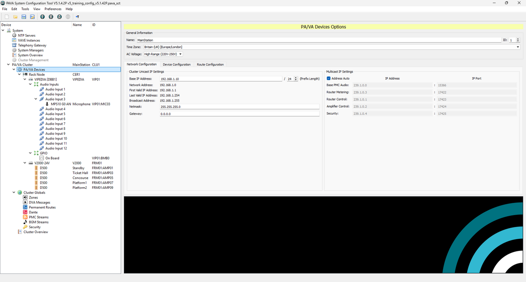Click the MPS10 G0 AN microphone icon
Image resolution: width=526 pixels, height=282 pixels.
pos(47,104)
